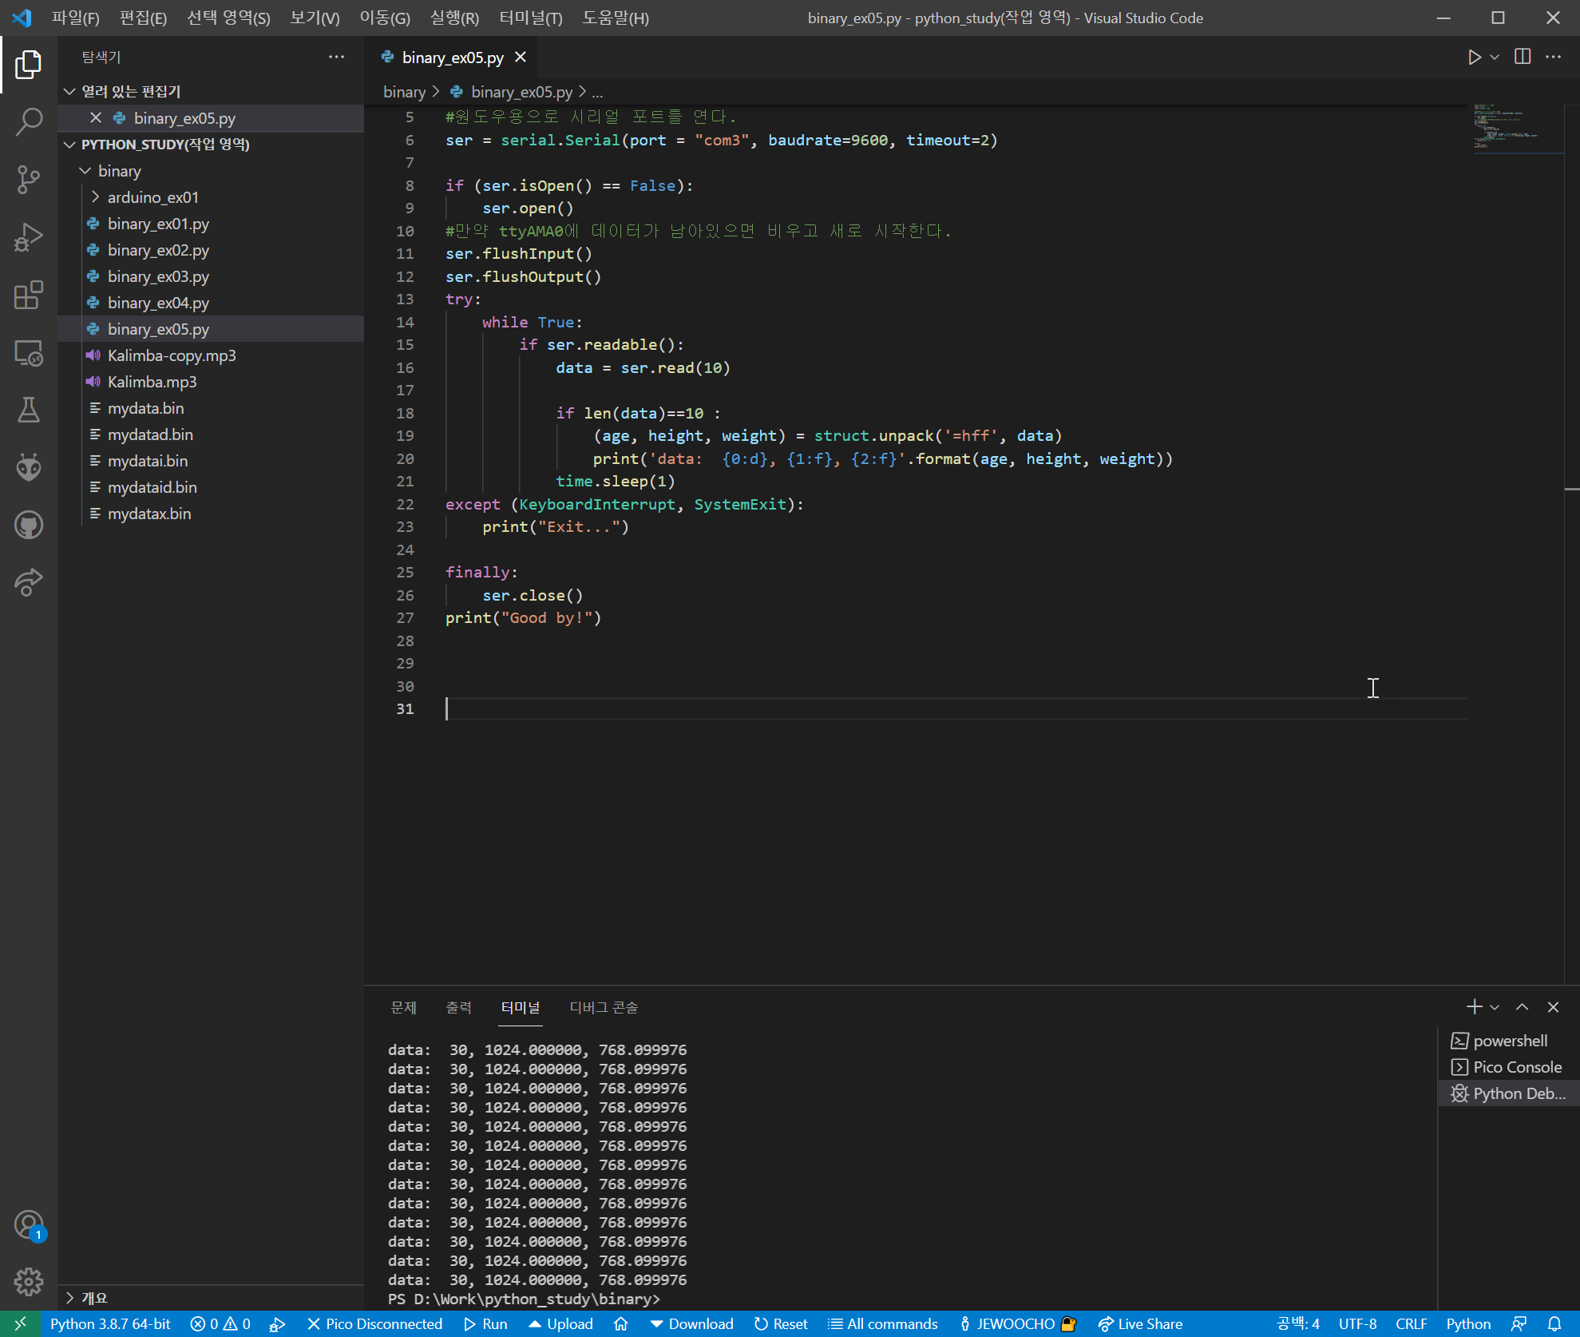Open the Run and Debug view
This screenshot has height=1337, width=1580.
(x=29, y=237)
